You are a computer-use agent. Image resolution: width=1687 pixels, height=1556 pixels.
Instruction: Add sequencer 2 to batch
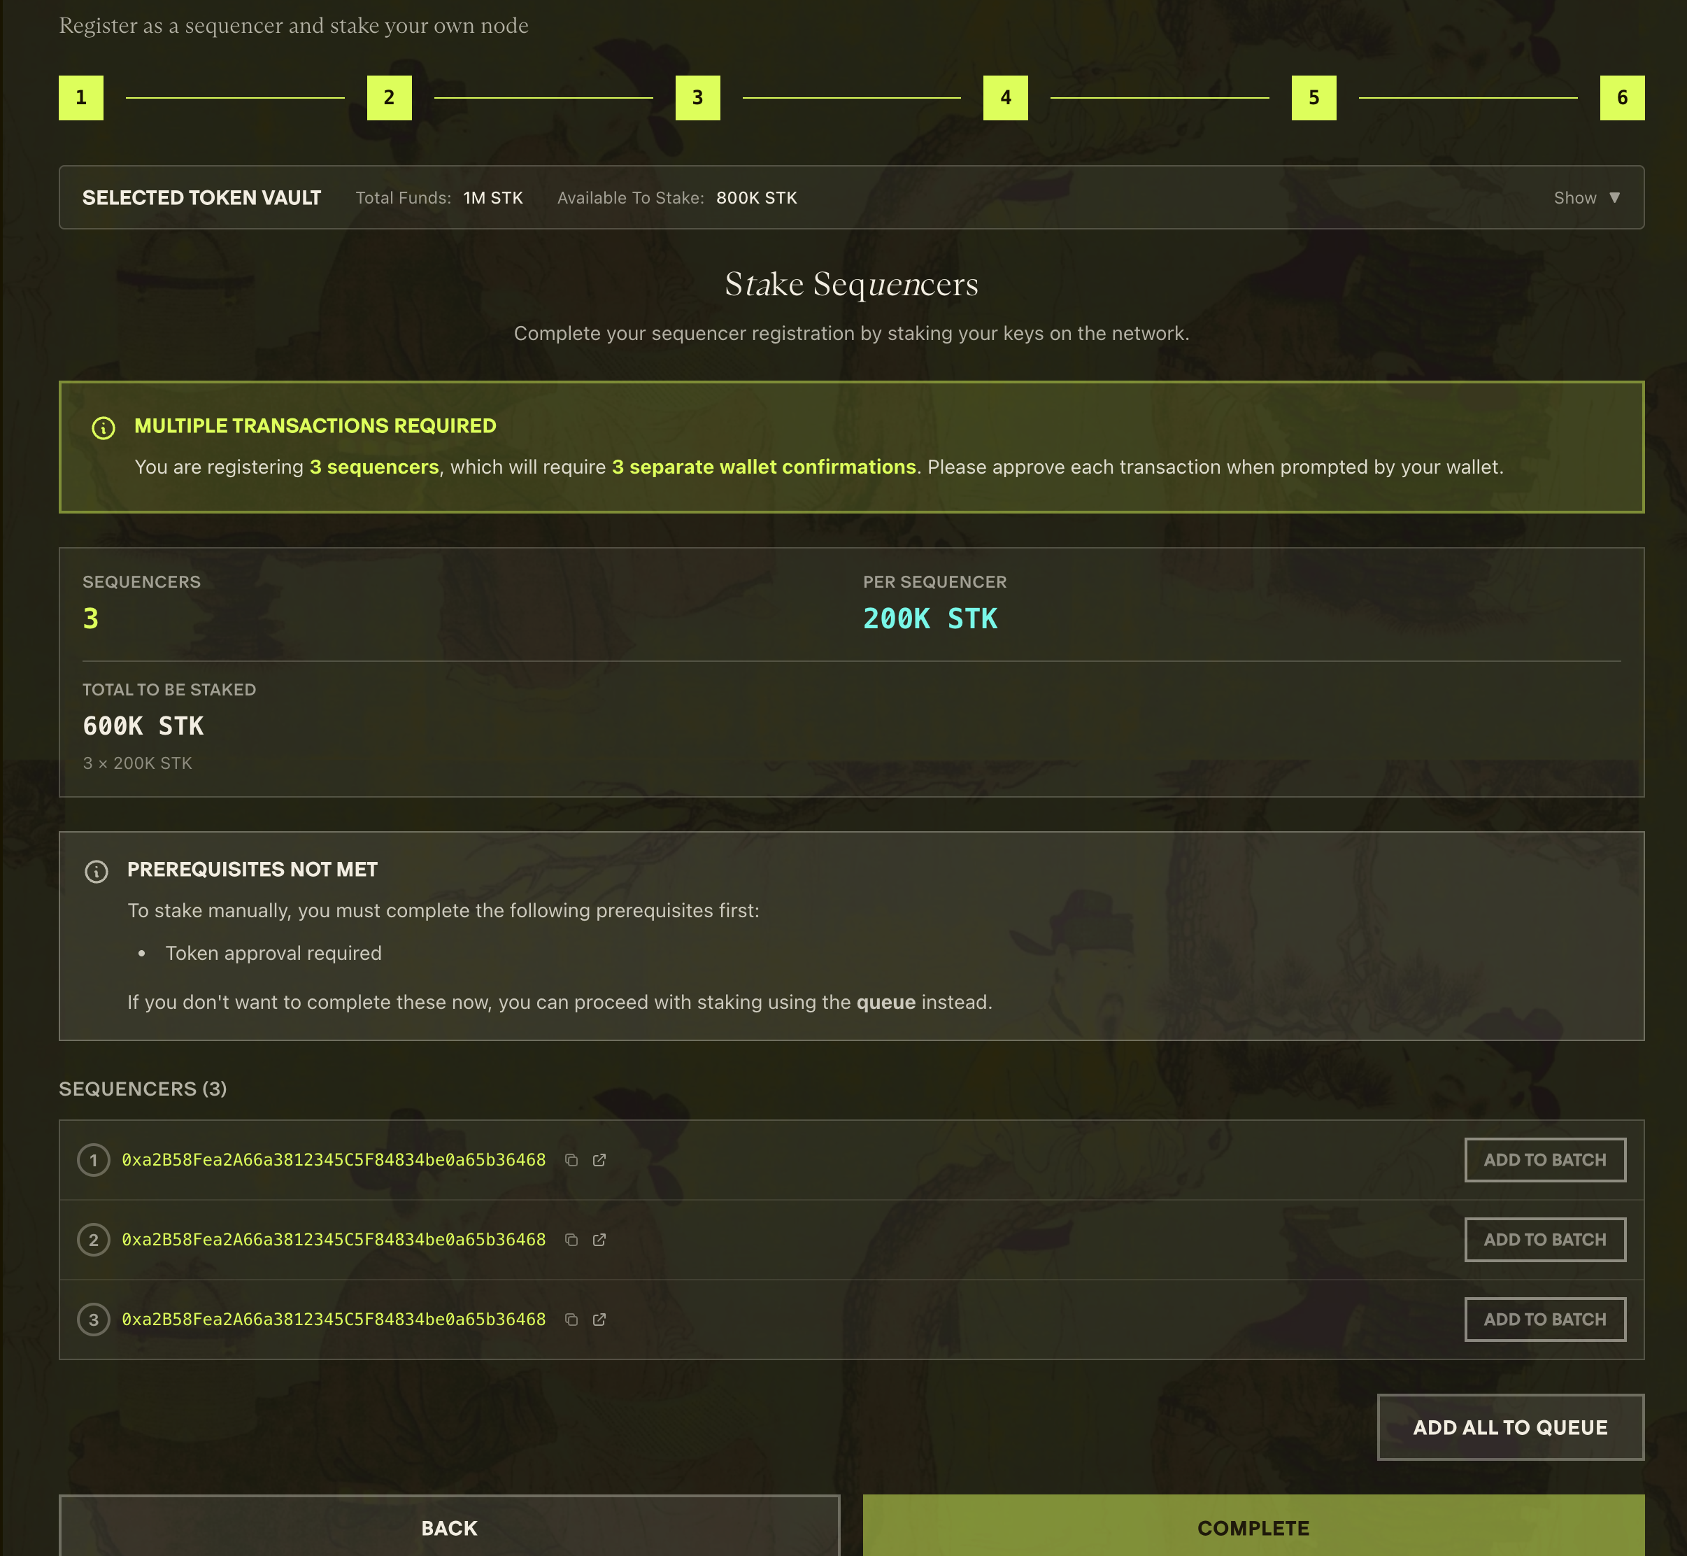pyautogui.click(x=1544, y=1240)
